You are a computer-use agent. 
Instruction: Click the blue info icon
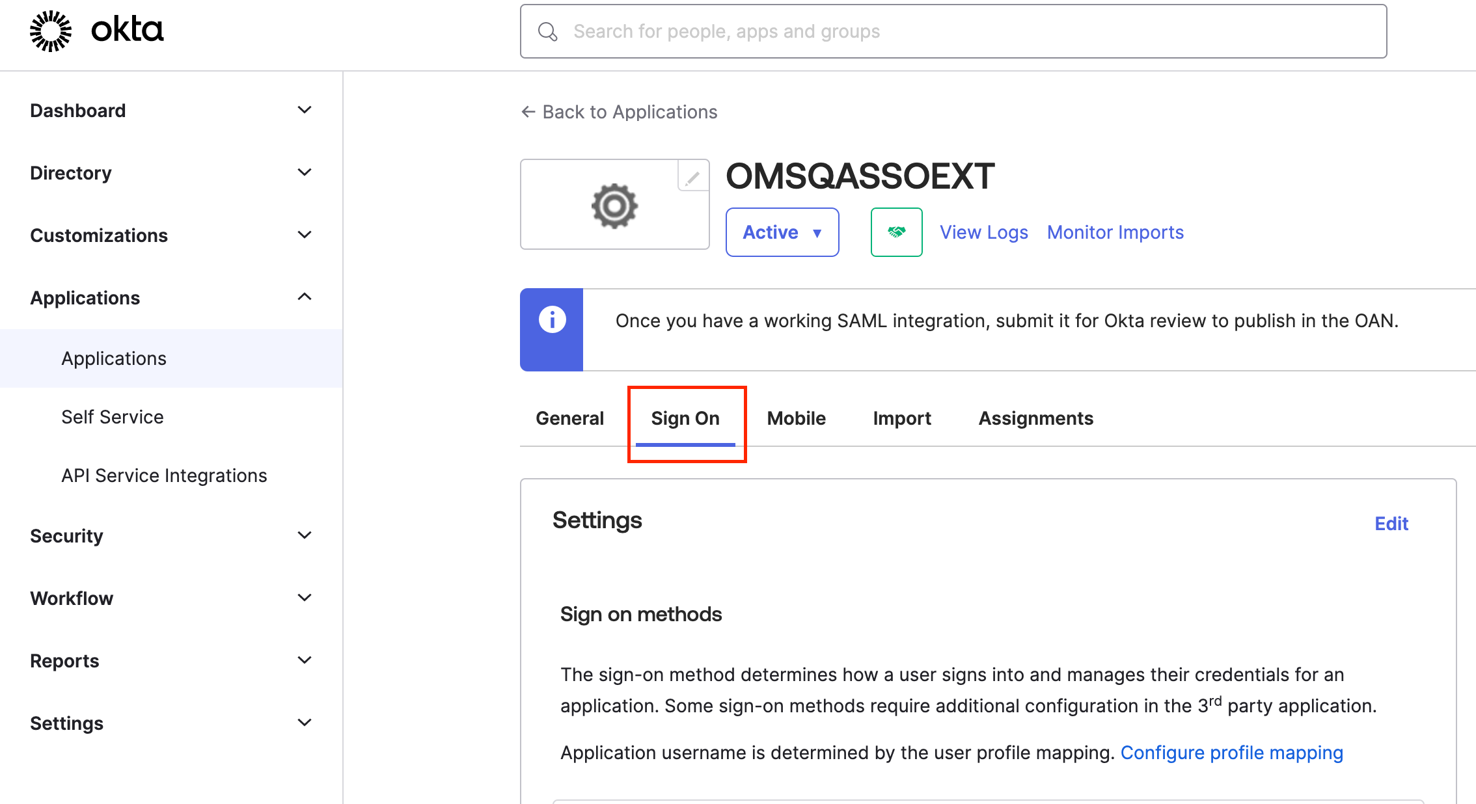(552, 320)
